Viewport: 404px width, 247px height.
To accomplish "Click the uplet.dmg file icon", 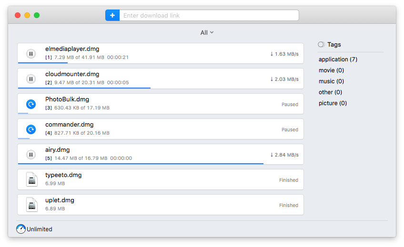I will pos(31,205).
